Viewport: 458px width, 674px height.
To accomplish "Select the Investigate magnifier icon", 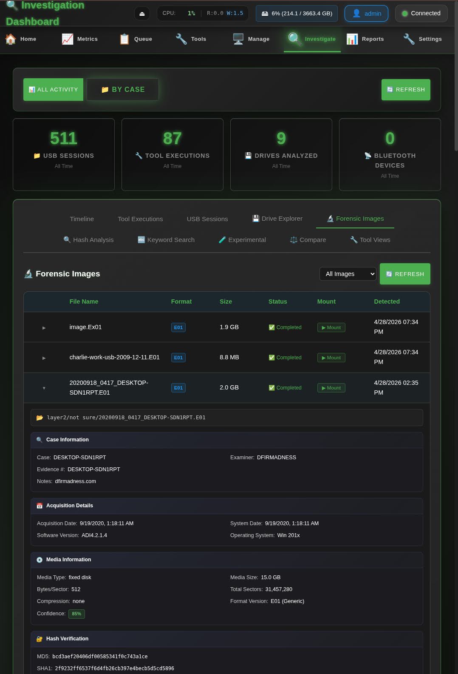I will click(294, 39).
